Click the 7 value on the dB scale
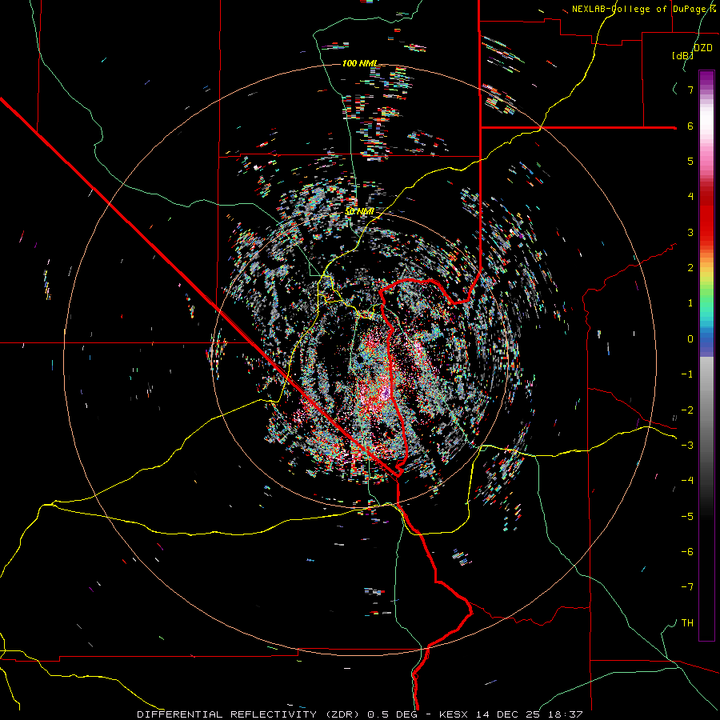 [690, 90]
